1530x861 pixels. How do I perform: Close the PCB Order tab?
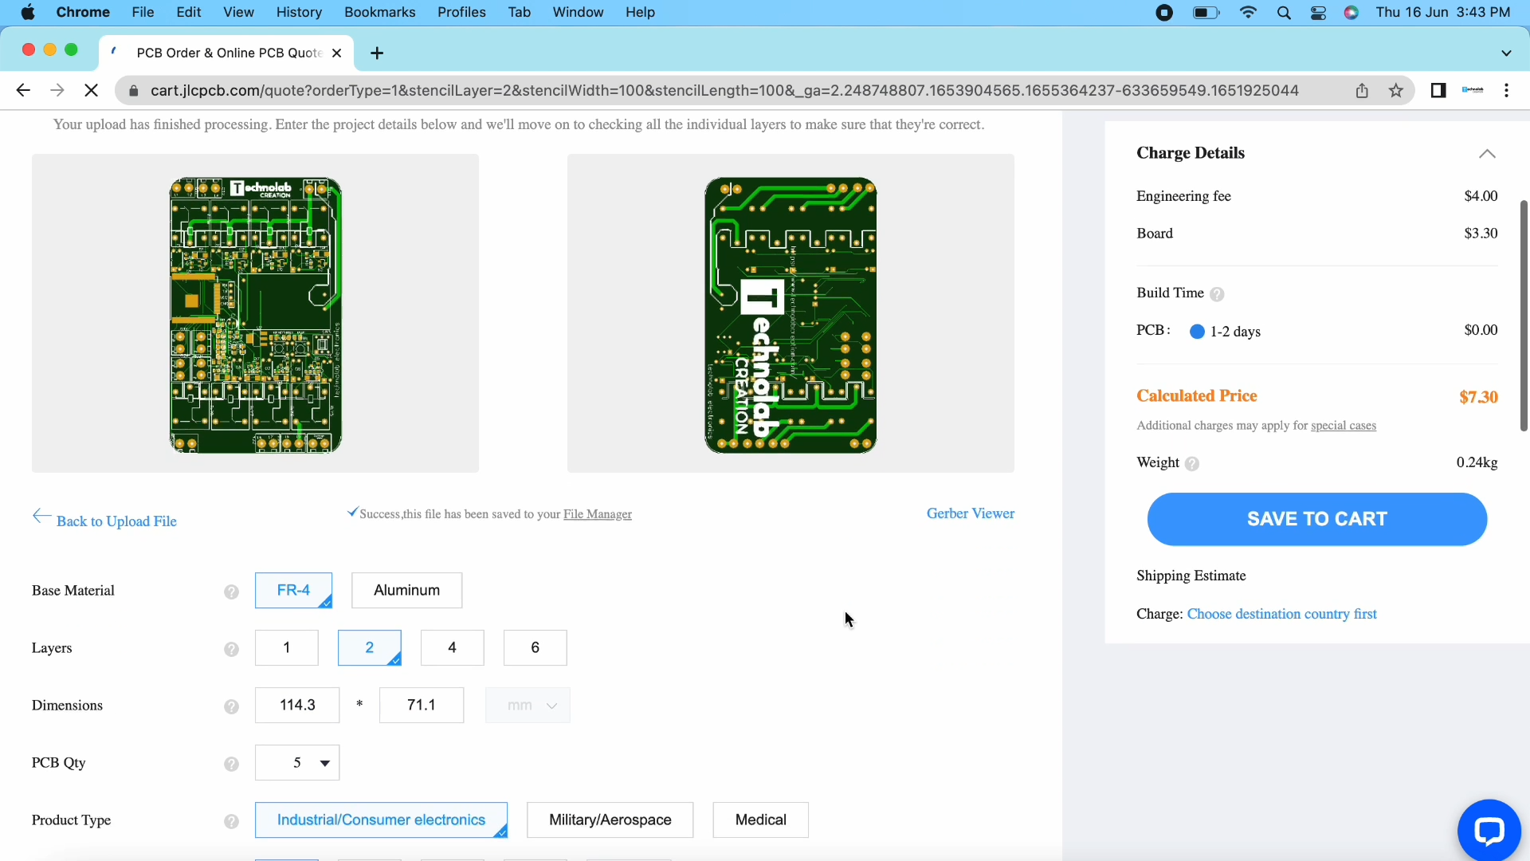[336, 53]
